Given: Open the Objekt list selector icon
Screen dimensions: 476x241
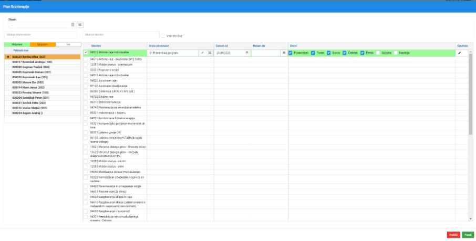Looking at the screenshot, I should click(x=80, y=25).
